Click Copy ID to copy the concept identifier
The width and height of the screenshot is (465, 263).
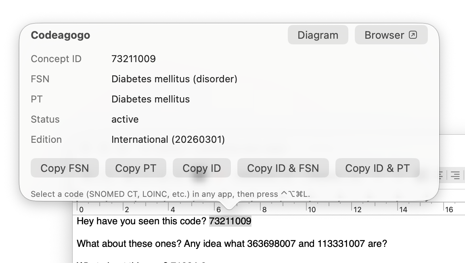pos(201,168)
